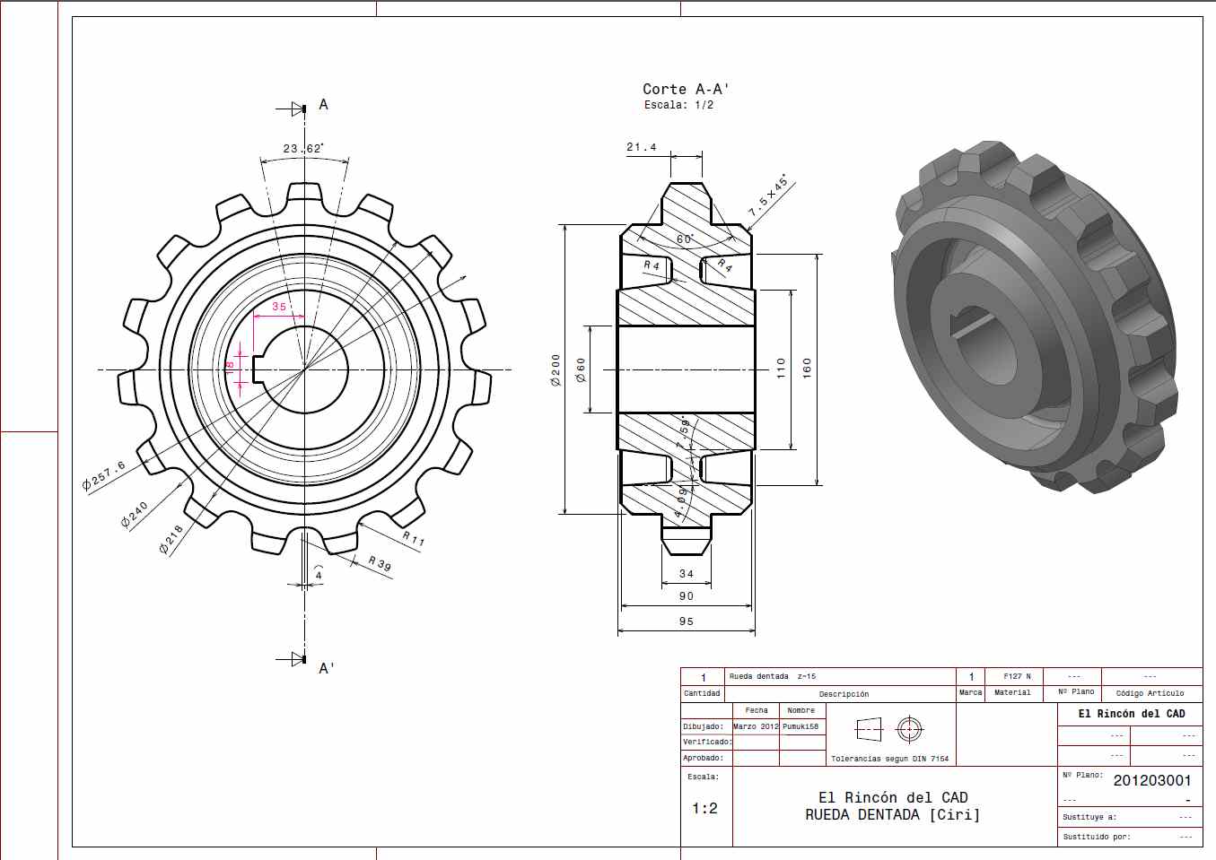Image resolution: width=1216 pixels, height=860 pixels.
Task: Click the 'Marca' header cell
Action: [x=970, y=693]
